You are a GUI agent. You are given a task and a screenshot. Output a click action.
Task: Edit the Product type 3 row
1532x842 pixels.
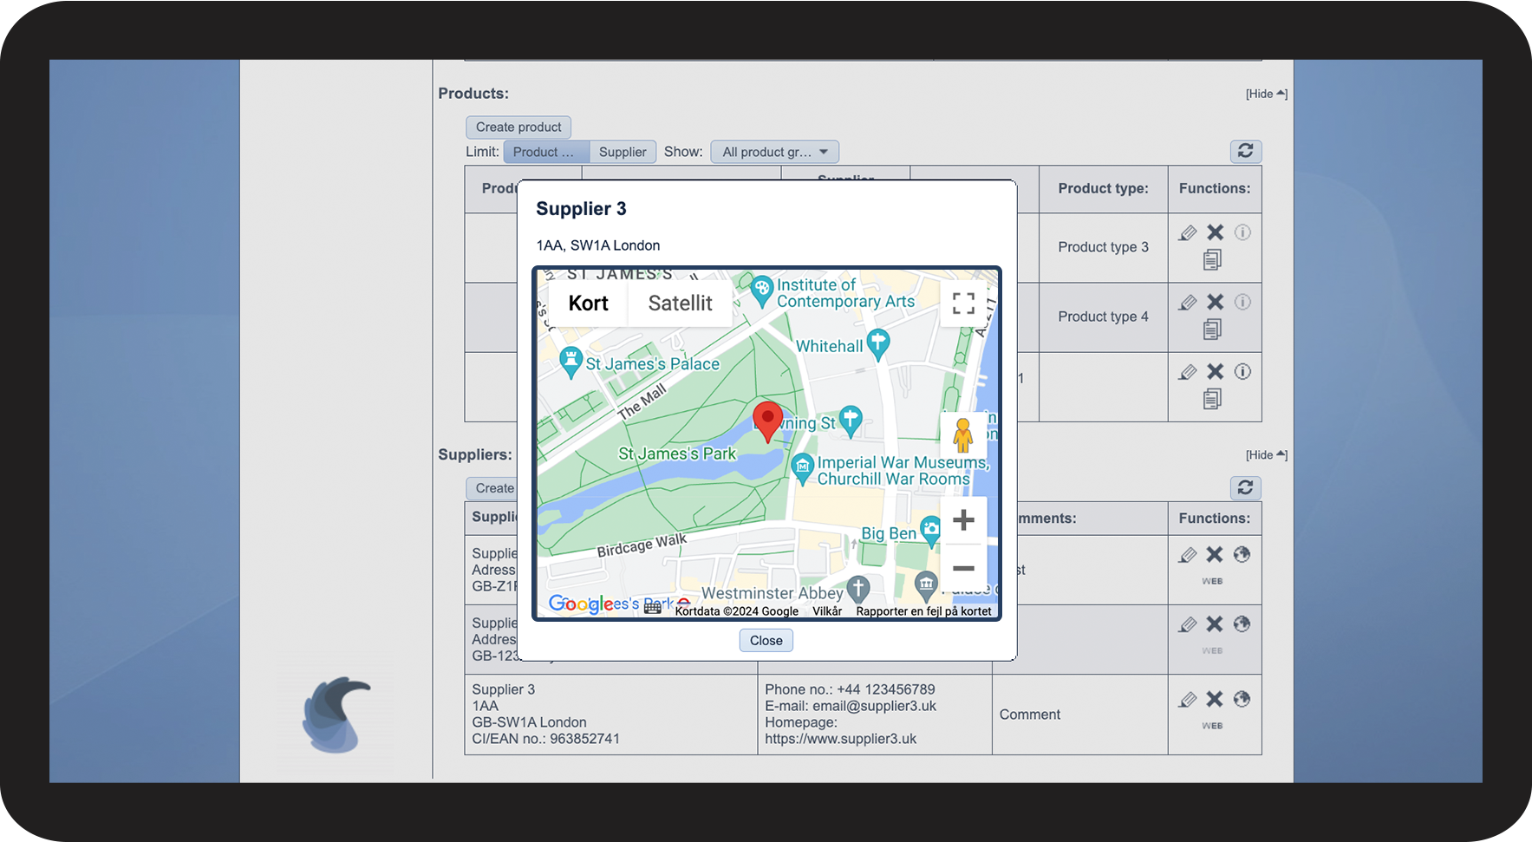click(1188, 232)
